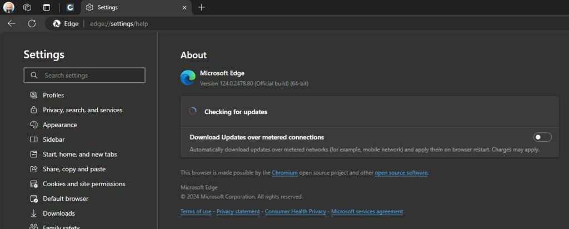The width and height of the screenshot is (569, 229).
Task: Switch to the pinned tab with C icon
Action: (70, 7)
